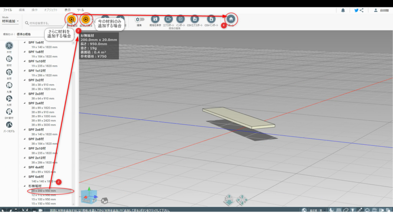Select the 丸棒 round bar category icon
The width and height of the screenshot is (393, 213).
[9, 85]
